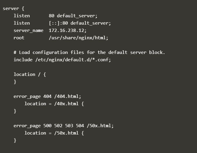
Task: Click the comment line about loading configuration files
Action: coord(89,52)
